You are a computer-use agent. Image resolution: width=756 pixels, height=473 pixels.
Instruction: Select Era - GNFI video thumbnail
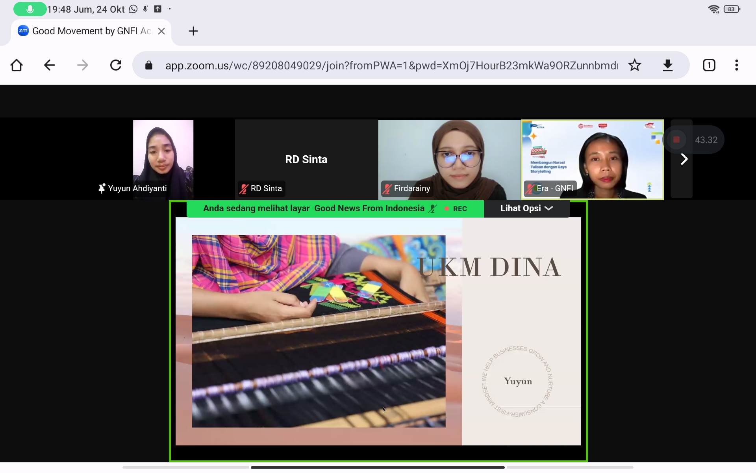point(592,159)
